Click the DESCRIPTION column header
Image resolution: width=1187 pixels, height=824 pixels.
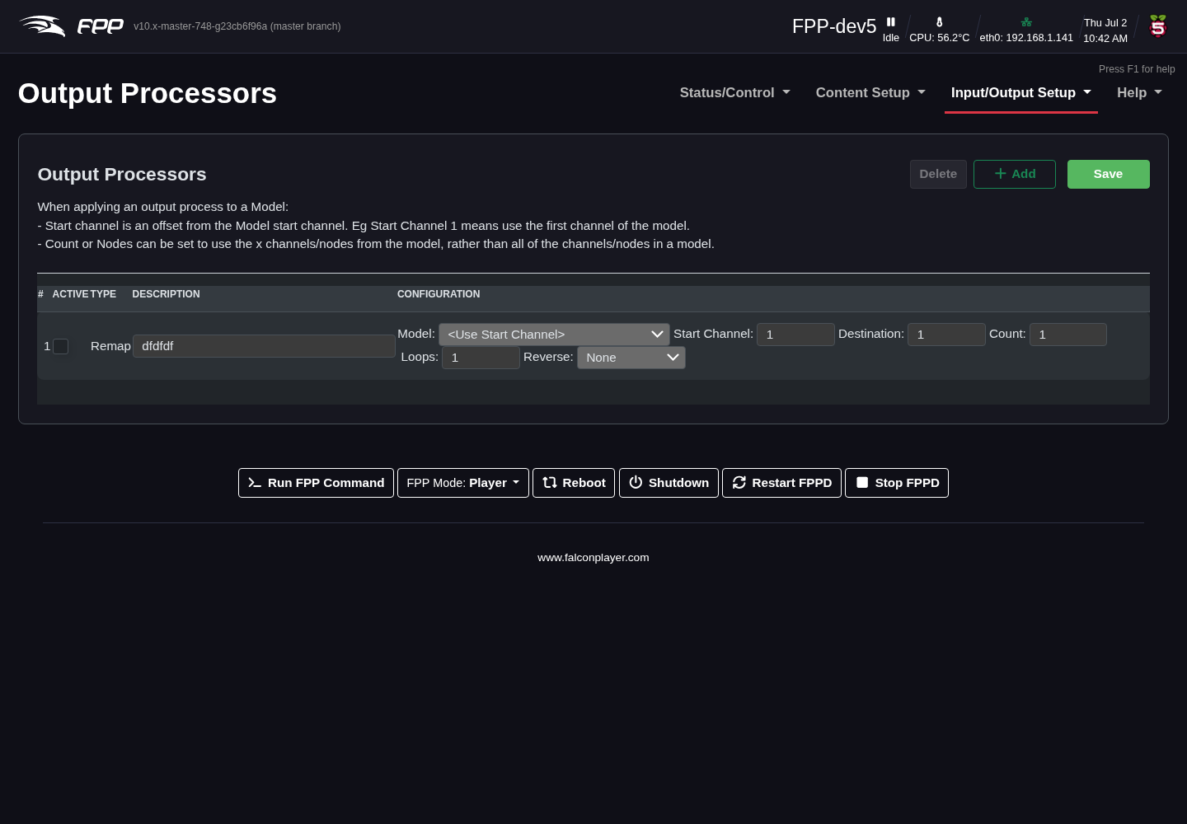click(x=166, y=294)
